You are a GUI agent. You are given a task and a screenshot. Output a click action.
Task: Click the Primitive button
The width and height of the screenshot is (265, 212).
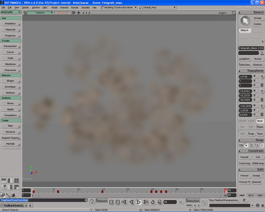coord(10,24)
